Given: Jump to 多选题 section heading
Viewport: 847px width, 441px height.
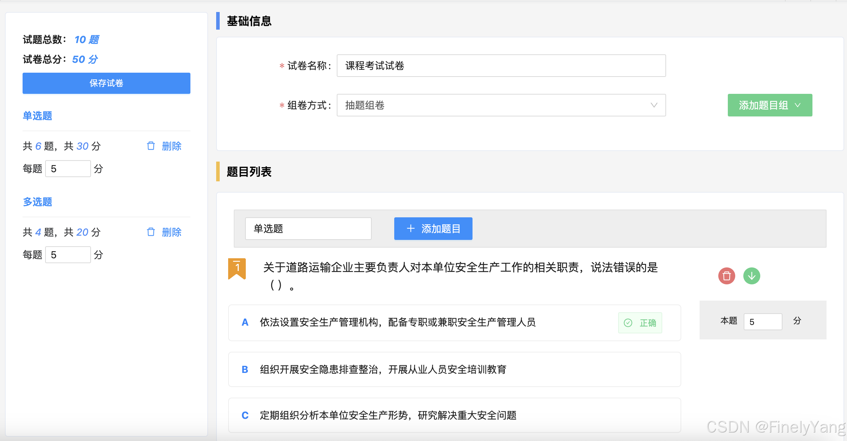Looking at the screenshot, I should pyautogui.click(x=37, y=202).
